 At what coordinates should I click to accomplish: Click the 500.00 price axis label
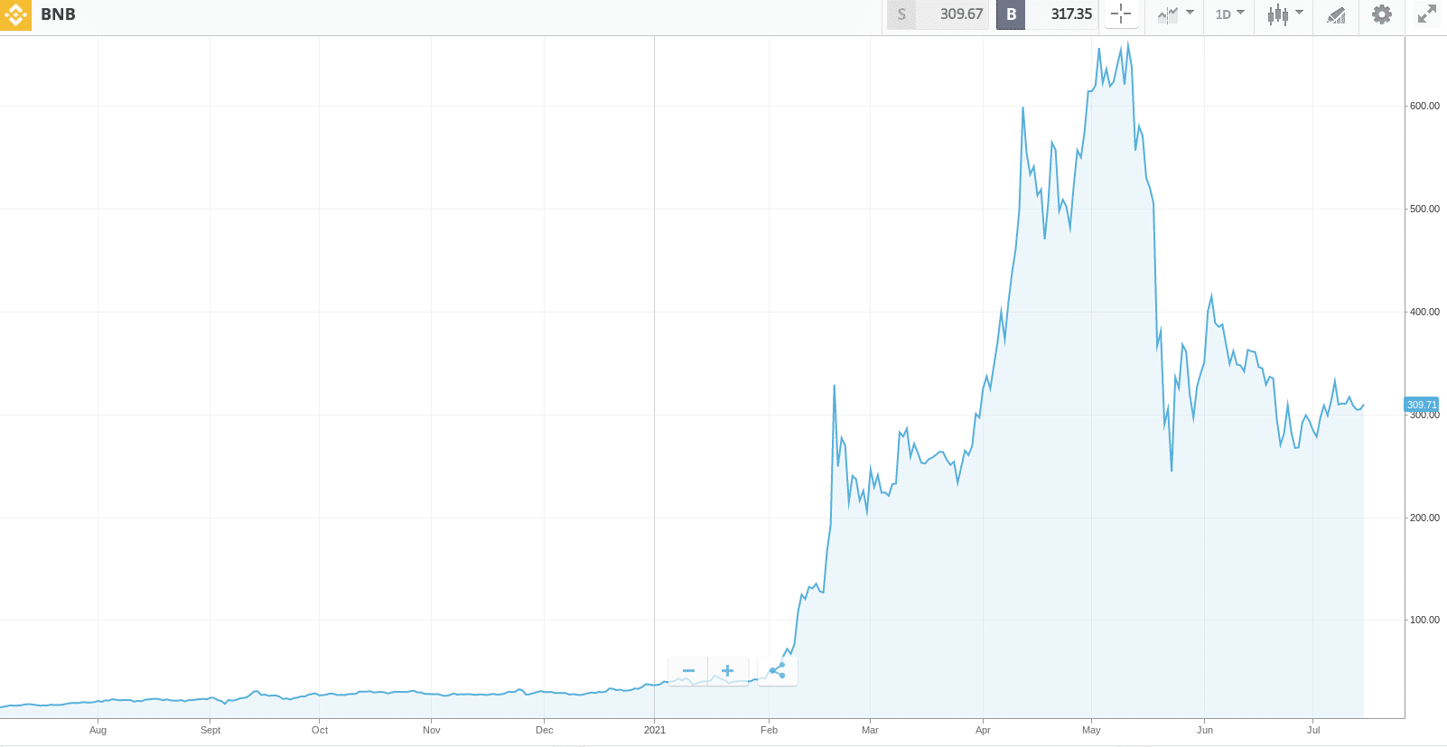point(1424,209)
